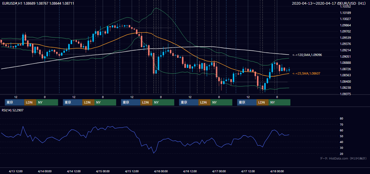Image resolution: width=370 pixels, height=174 pixels.
Task: Click the first (4/13) LDN session block
Action: [30, 102]
